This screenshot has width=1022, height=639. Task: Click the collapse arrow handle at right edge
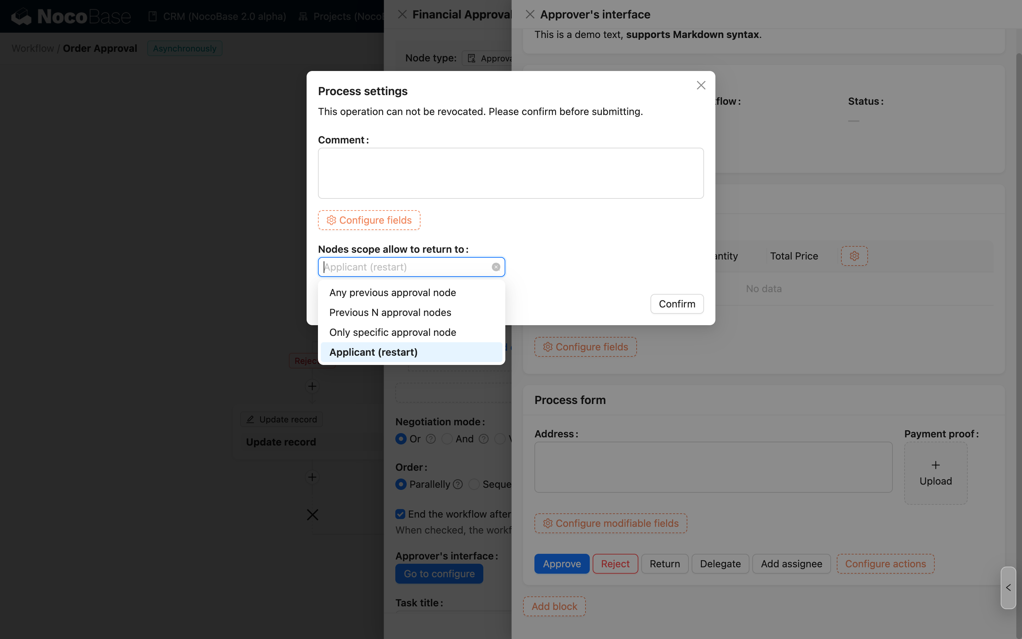tap(1008, 588)
